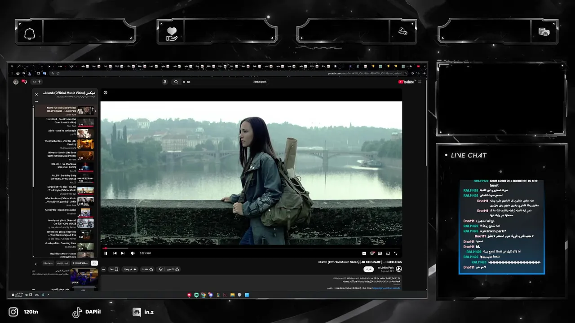
Task: Open File Explorer from the taskbar
Action: pyautogui.click(x=232, y=295)
